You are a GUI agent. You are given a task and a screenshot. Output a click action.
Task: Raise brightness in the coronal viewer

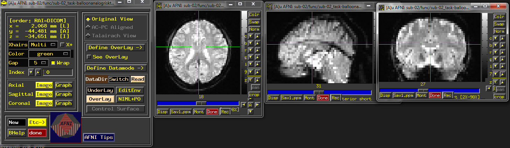click(502, 45)
